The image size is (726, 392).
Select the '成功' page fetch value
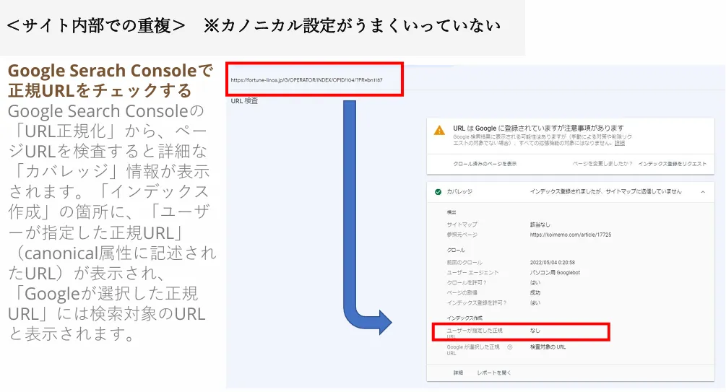(x=535, y=292)
